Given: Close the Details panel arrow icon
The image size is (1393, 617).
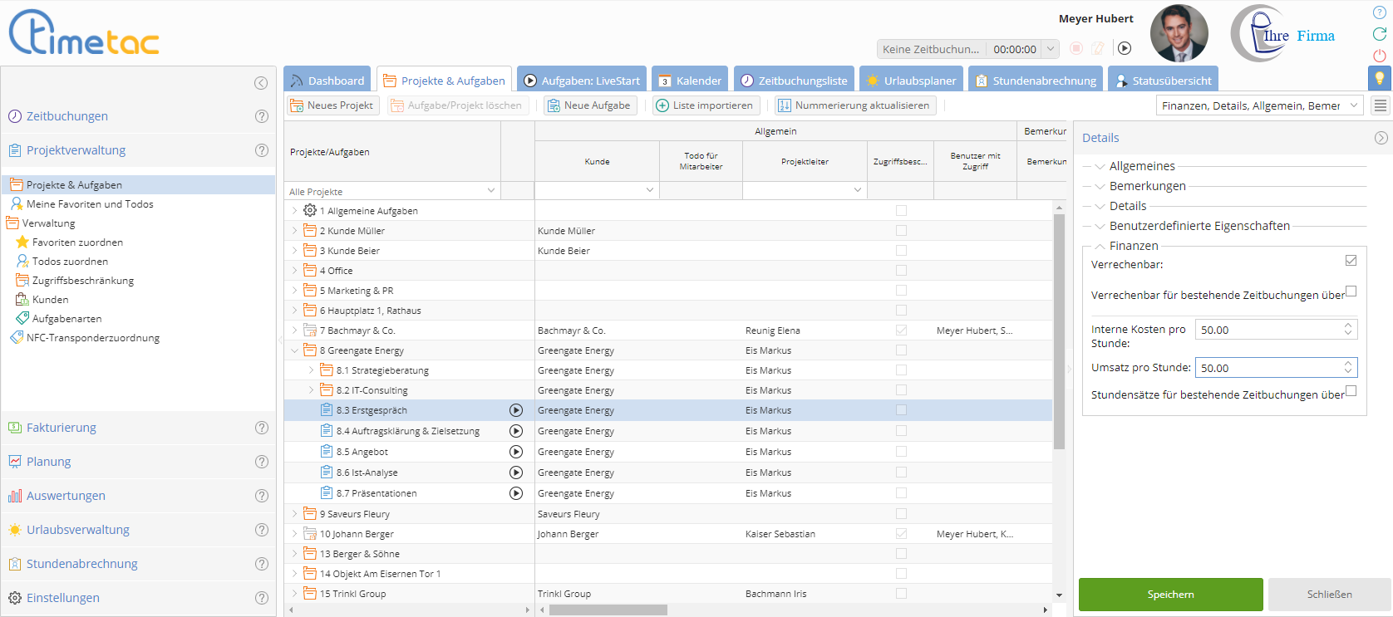Looking at the screenshot, I should tap(1381, 138).
